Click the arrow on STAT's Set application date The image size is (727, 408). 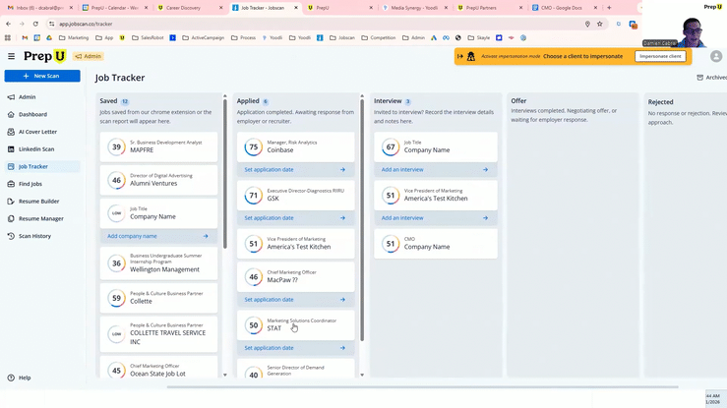pyautogui.click(x=342, y=348)
